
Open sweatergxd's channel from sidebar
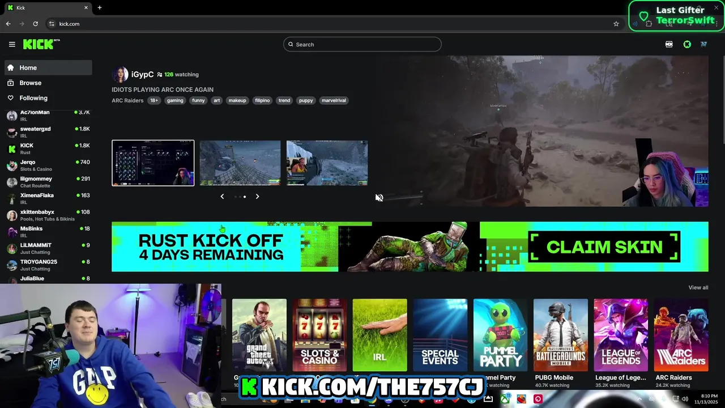tap(48, 132)
